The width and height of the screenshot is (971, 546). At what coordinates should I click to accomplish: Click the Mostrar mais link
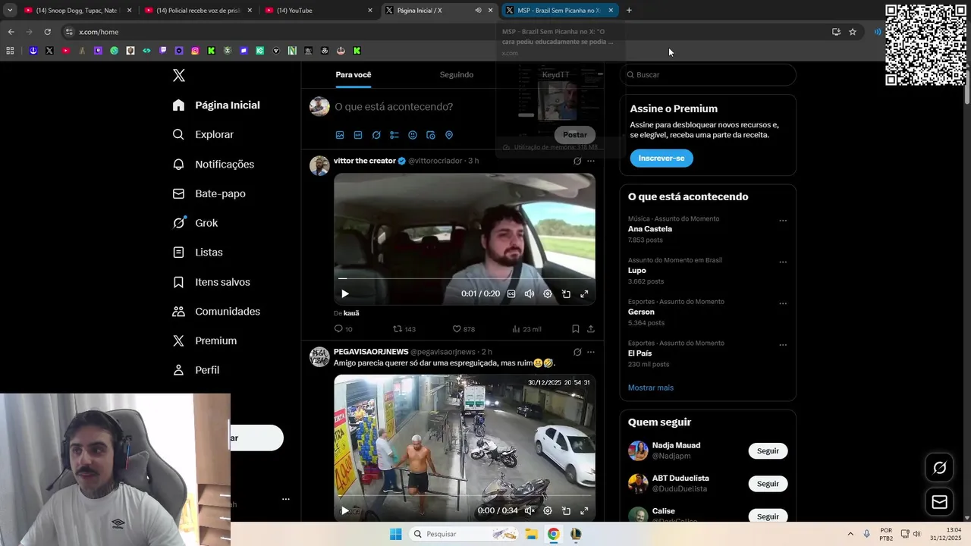651,388
